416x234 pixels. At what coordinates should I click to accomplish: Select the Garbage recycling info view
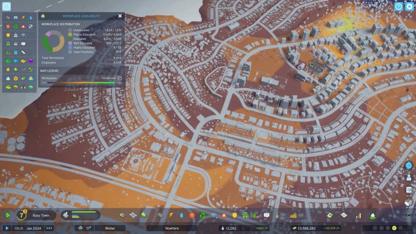tap(16, 26)
